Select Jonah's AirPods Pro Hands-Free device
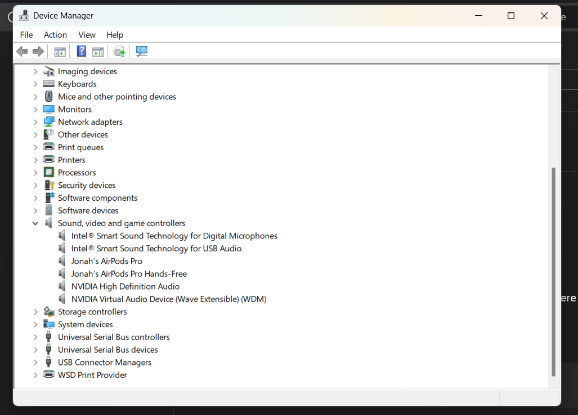This screenshot has width=578, height=415. point(129,274)
